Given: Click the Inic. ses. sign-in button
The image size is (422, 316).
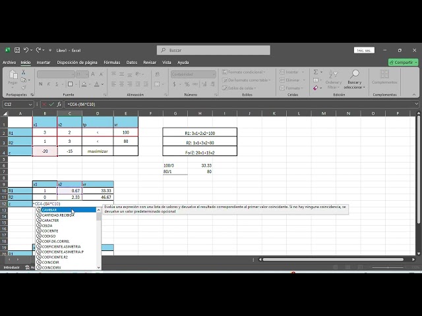Looking at the screenshot, I should (x=364, y=50).
